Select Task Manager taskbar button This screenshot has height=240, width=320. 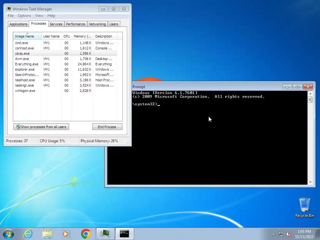click(105, 234)
